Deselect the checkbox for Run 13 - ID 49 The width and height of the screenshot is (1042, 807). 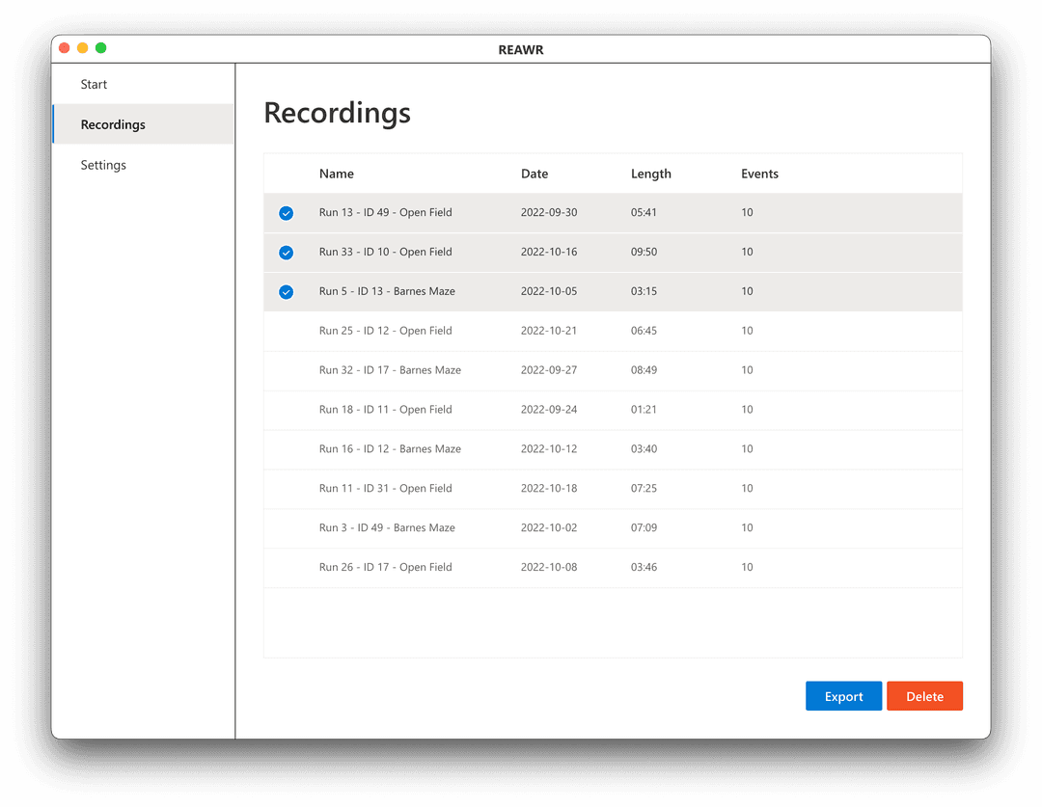pos(286,212)
